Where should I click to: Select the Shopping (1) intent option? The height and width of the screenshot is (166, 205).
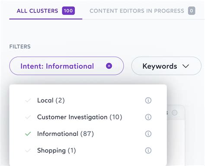point(88,150)
